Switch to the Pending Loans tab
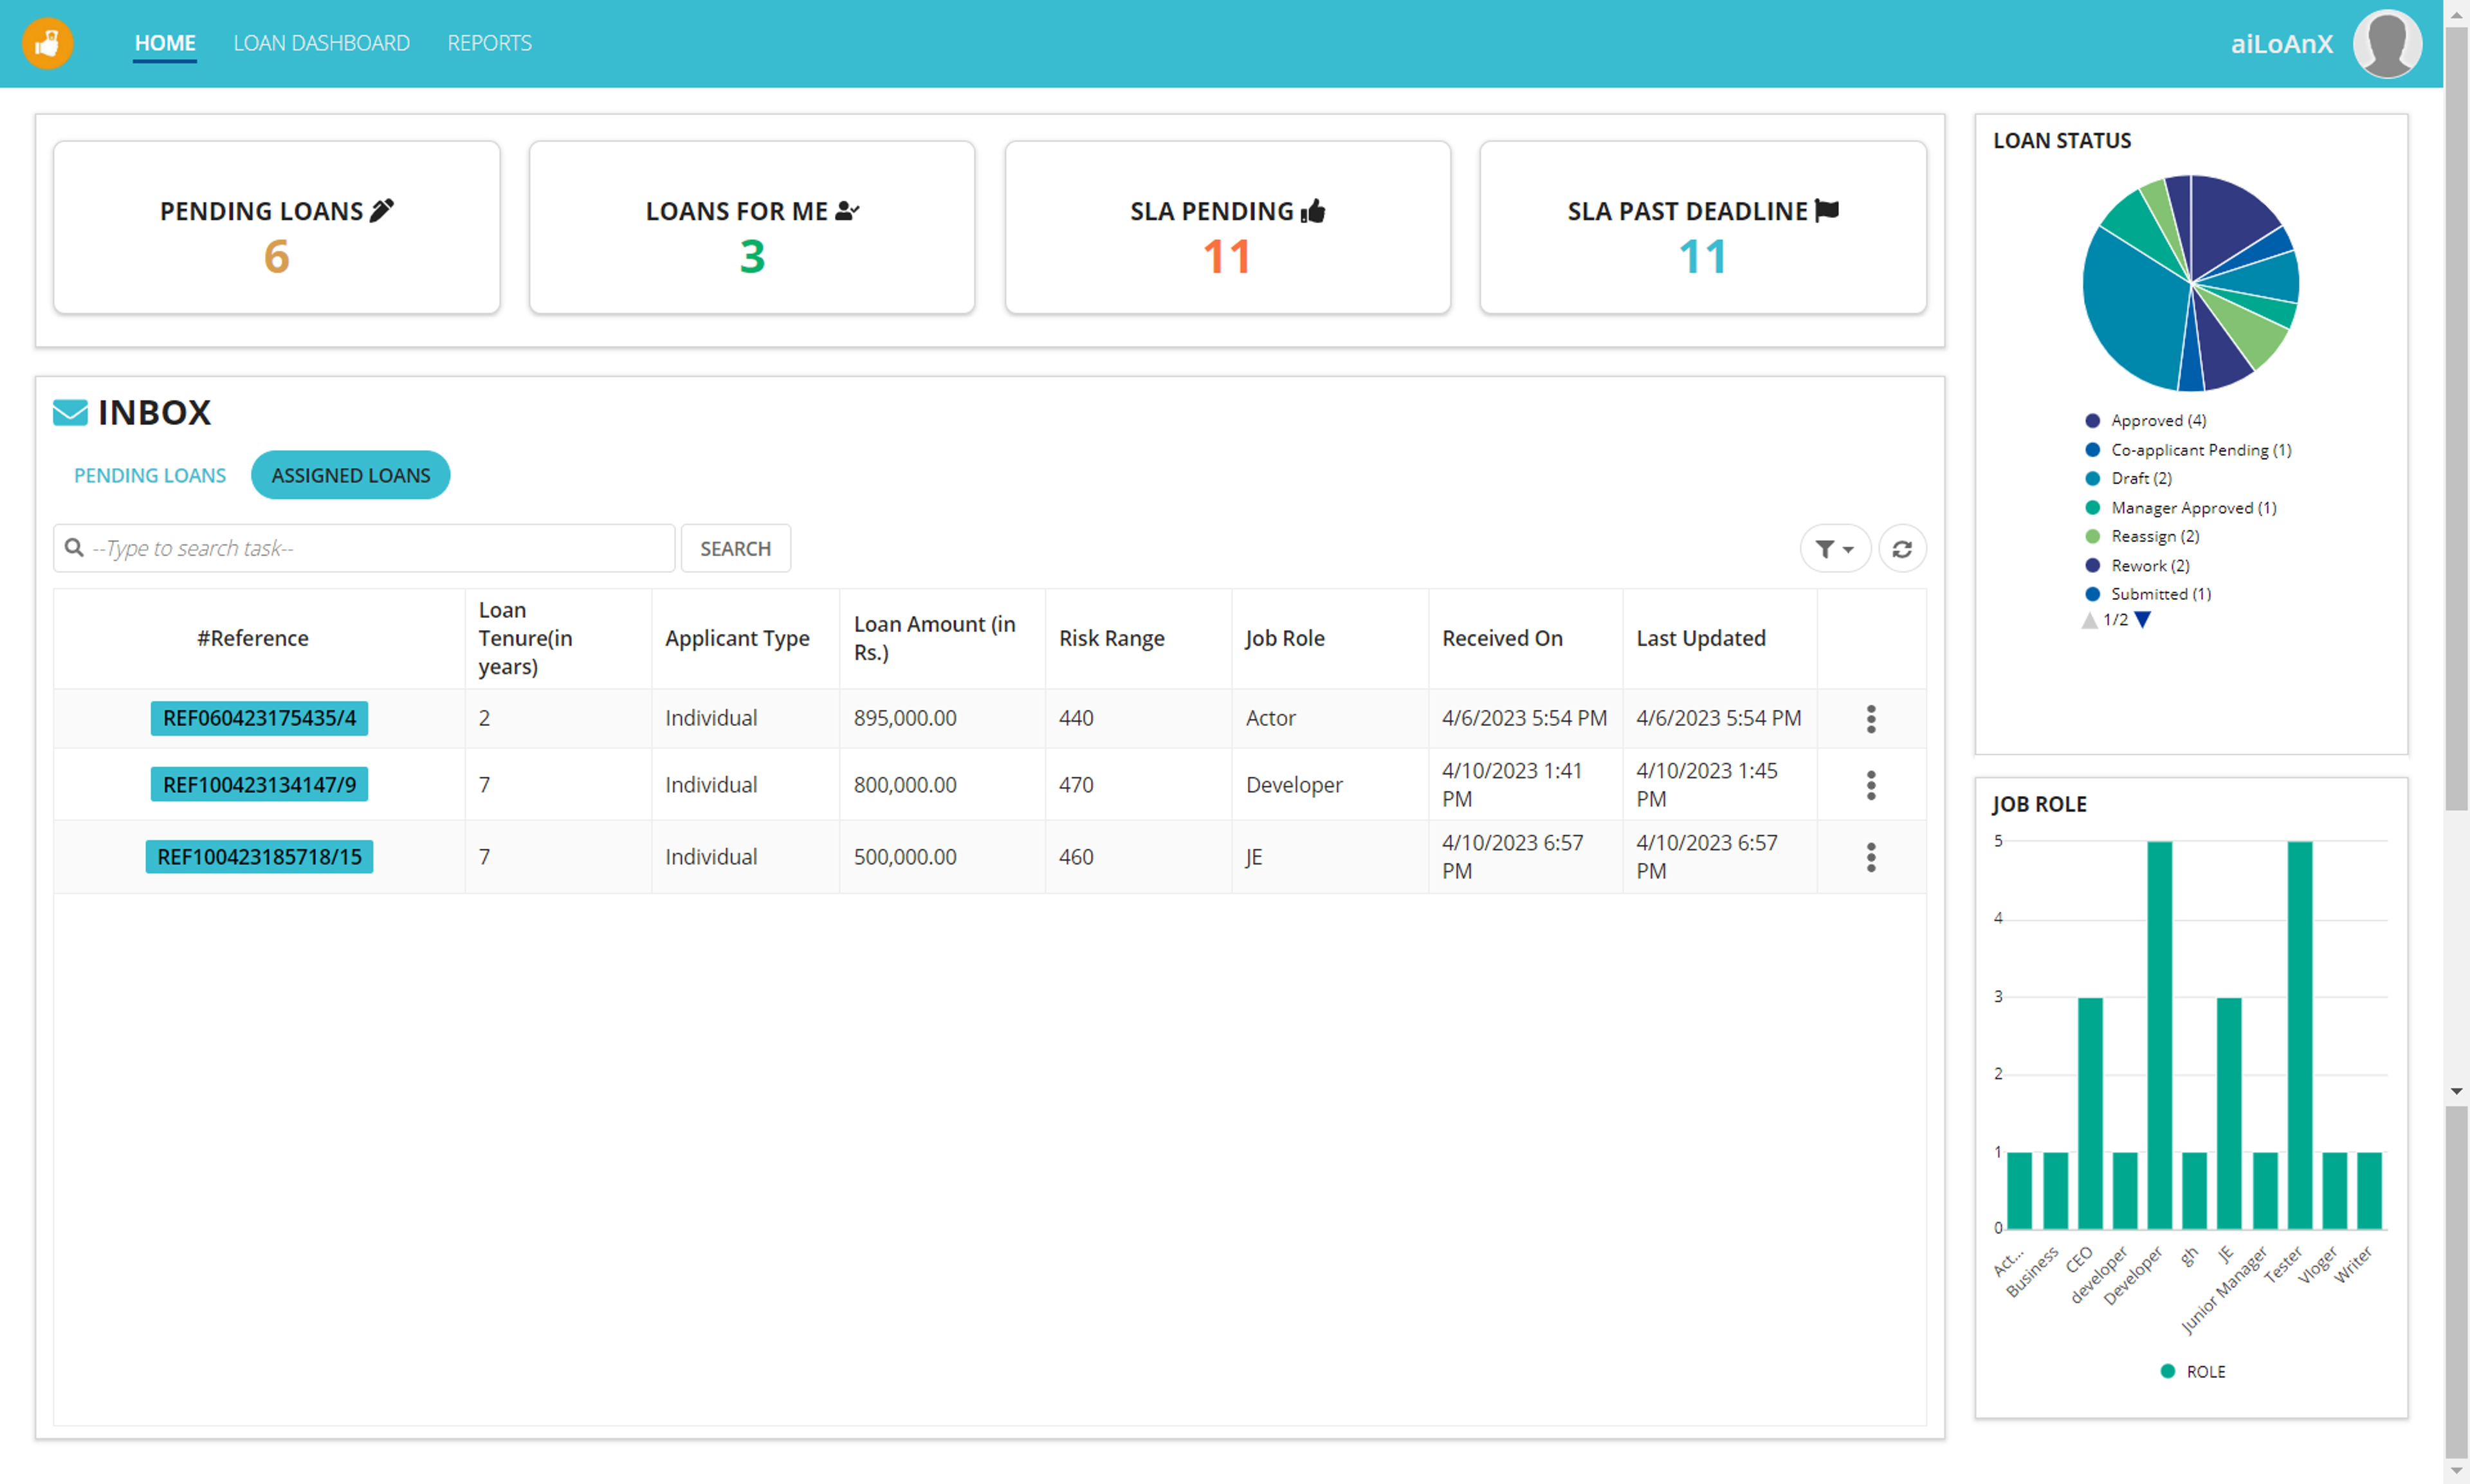This screenshot has height=1484, width=2470. [150, 475]
